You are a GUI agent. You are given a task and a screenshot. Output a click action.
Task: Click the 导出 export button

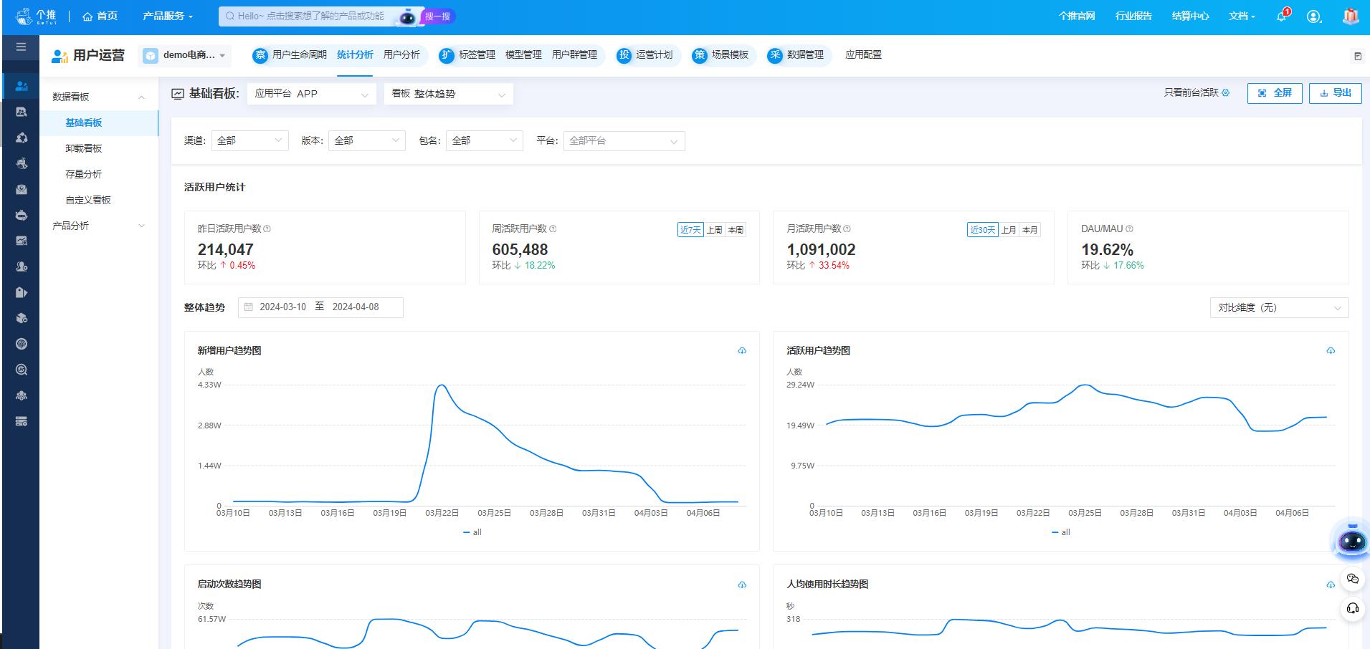pyautogui.click(x=1335, y=93)
